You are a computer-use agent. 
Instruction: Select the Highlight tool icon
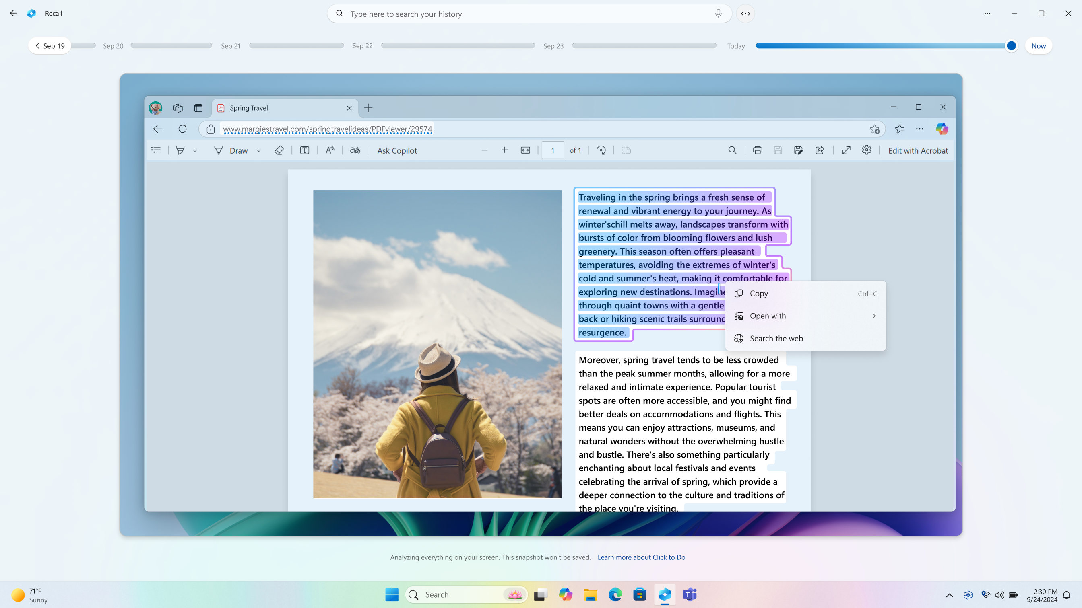[181, 150]
